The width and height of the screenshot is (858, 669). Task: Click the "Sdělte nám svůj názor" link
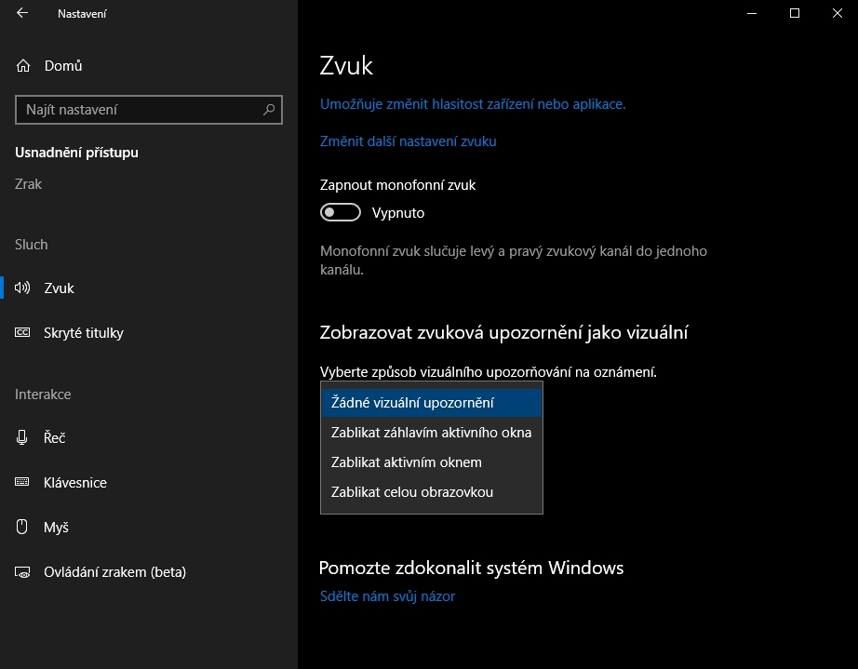(387, 596)
